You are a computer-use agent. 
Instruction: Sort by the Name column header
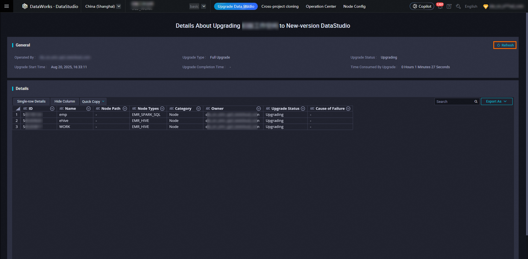tap(70, 109)
